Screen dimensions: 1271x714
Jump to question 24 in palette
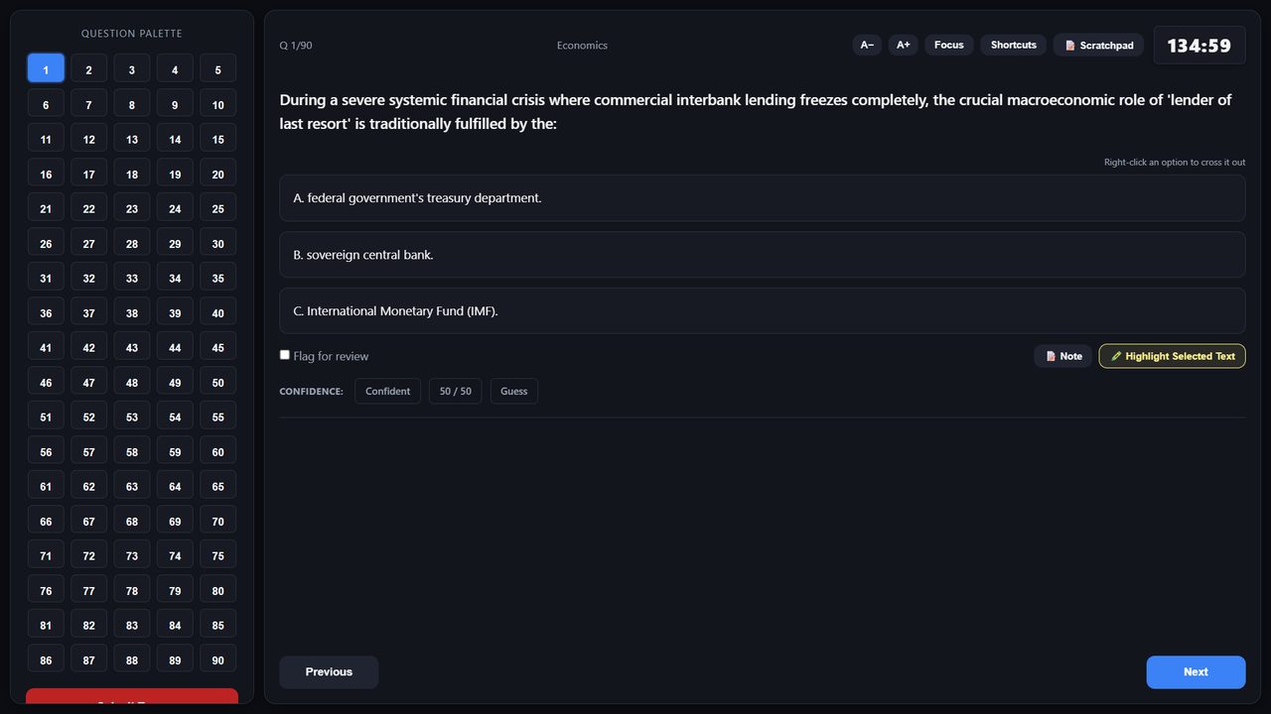175,207
